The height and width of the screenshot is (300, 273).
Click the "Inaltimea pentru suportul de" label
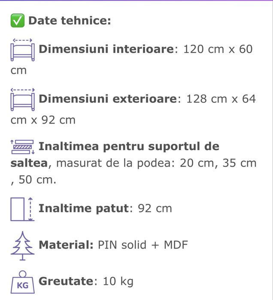click(x=129, y=147)
